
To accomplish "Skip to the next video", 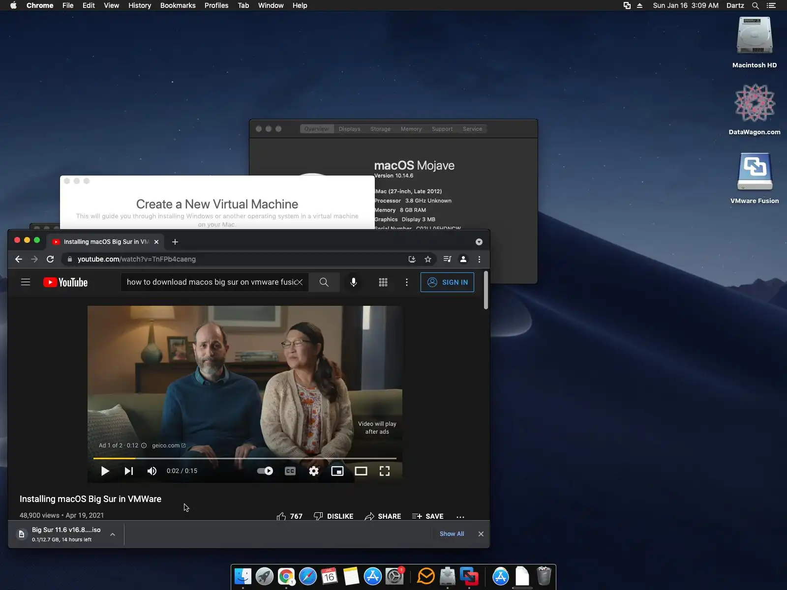I will pyautogui.click(x=129, y=471).
